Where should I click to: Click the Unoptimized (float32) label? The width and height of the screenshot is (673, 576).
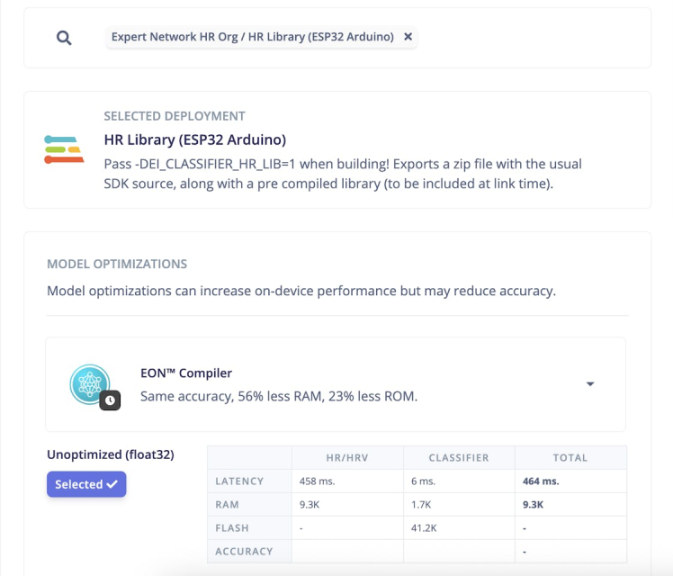pyautogui.click(x=110, y=454)
